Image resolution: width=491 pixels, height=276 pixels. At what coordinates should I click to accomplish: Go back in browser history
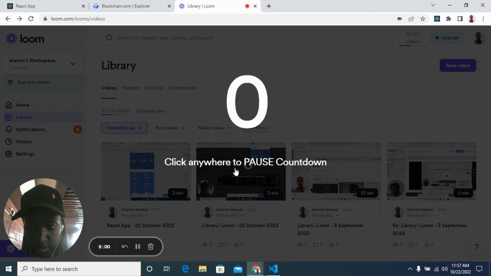[x=8, y=19]
